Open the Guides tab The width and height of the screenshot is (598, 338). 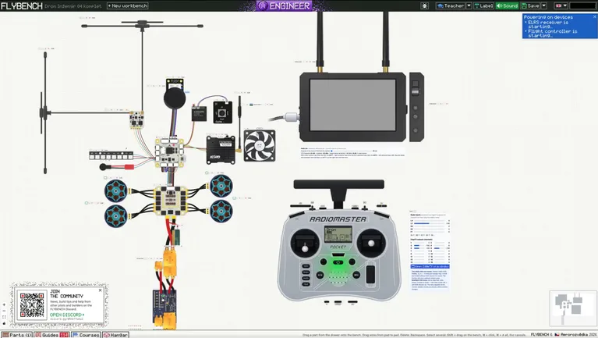click(51, 335)
